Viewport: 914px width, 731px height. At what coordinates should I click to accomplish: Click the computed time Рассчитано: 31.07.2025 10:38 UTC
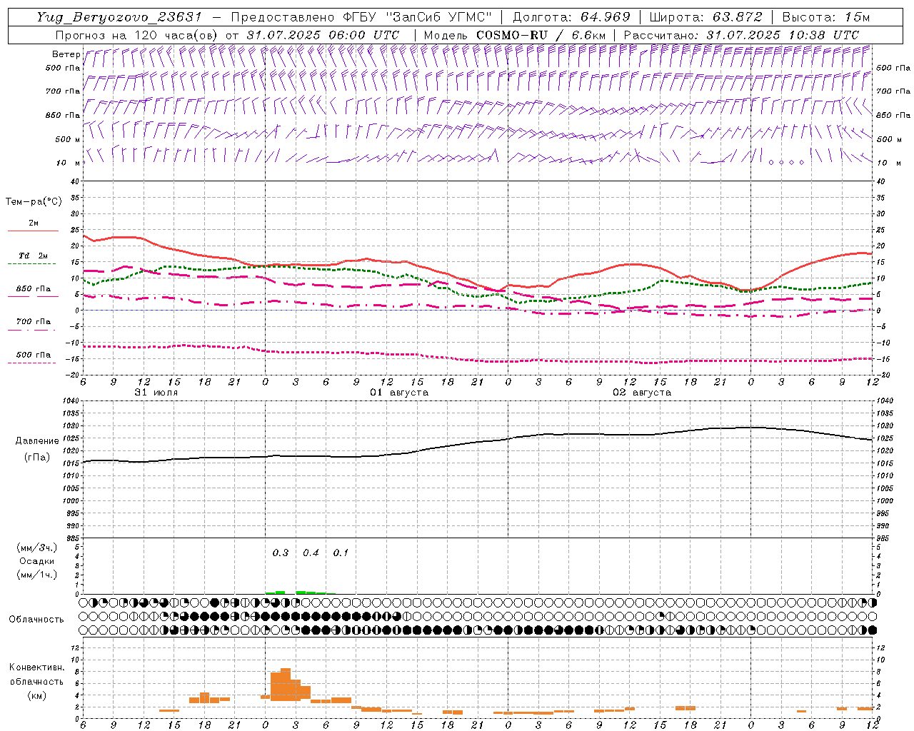[741, 35]
